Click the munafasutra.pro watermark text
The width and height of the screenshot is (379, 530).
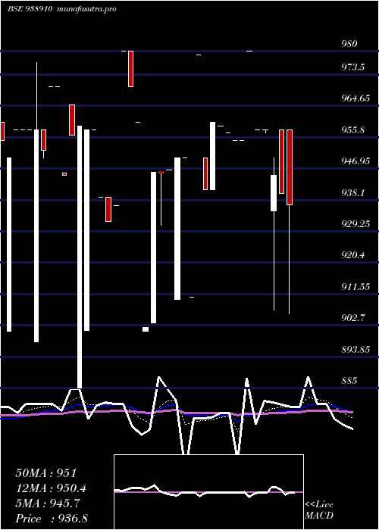[x=85, y=9]
